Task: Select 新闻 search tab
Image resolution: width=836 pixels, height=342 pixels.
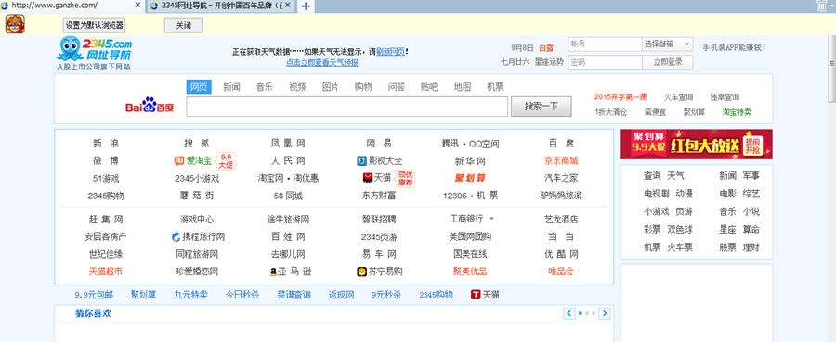Action: pos(231,87)
